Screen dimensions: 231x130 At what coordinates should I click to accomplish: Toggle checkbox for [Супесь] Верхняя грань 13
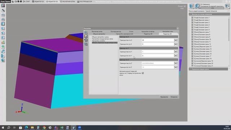(192, 47)
